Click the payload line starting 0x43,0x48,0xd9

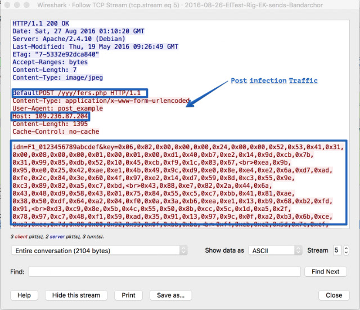click(154, 194)
